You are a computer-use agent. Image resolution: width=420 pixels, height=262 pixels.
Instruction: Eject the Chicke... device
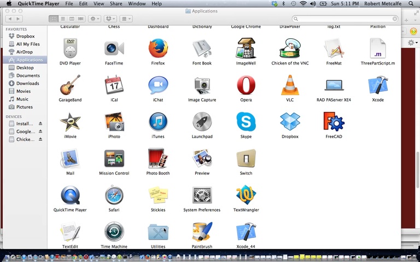click(x=40, y=139)
